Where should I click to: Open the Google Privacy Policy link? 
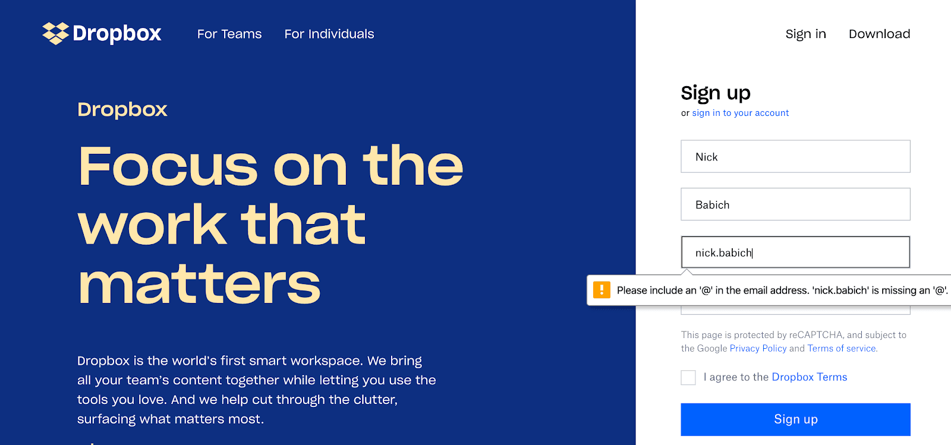coord(758,349)
